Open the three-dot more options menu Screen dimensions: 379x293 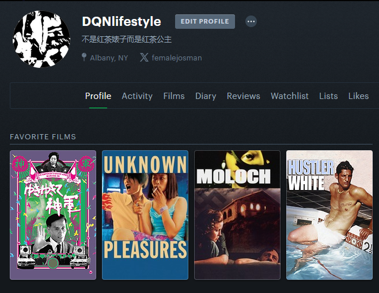(251, 21)
